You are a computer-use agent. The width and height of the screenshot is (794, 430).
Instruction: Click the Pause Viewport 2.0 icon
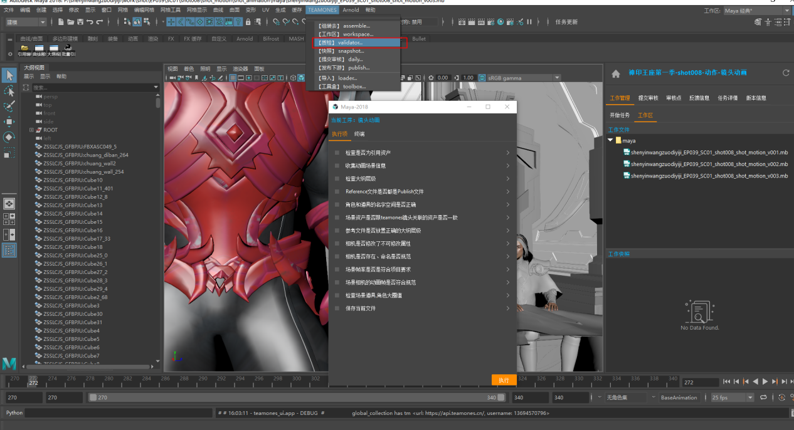click(529, 22)
